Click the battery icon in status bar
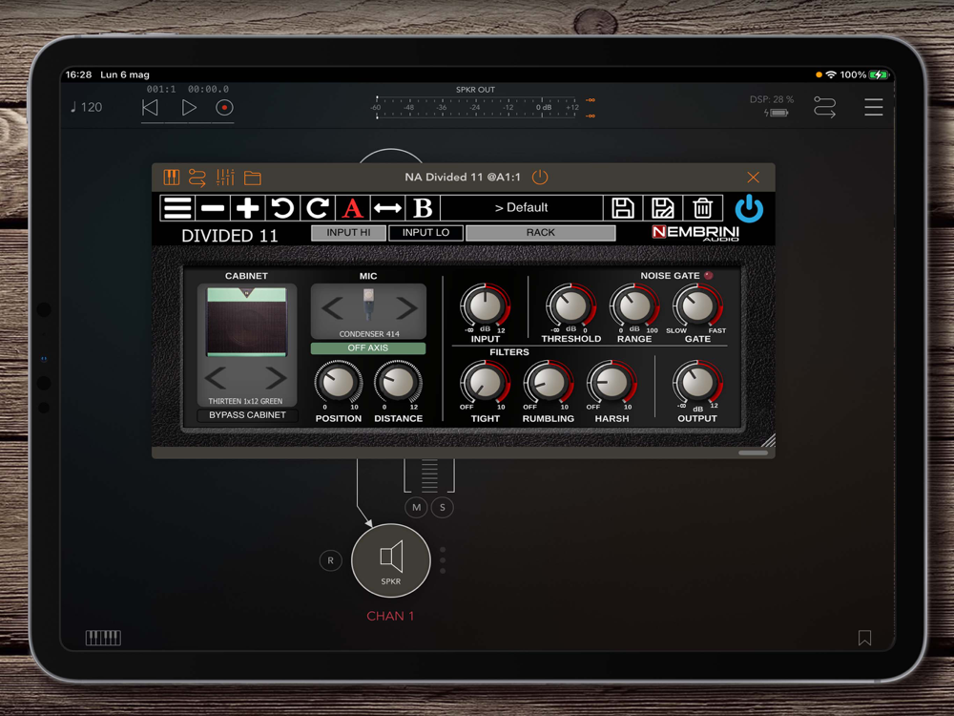This screenshot has width=954, height=716. pos(879,74)
